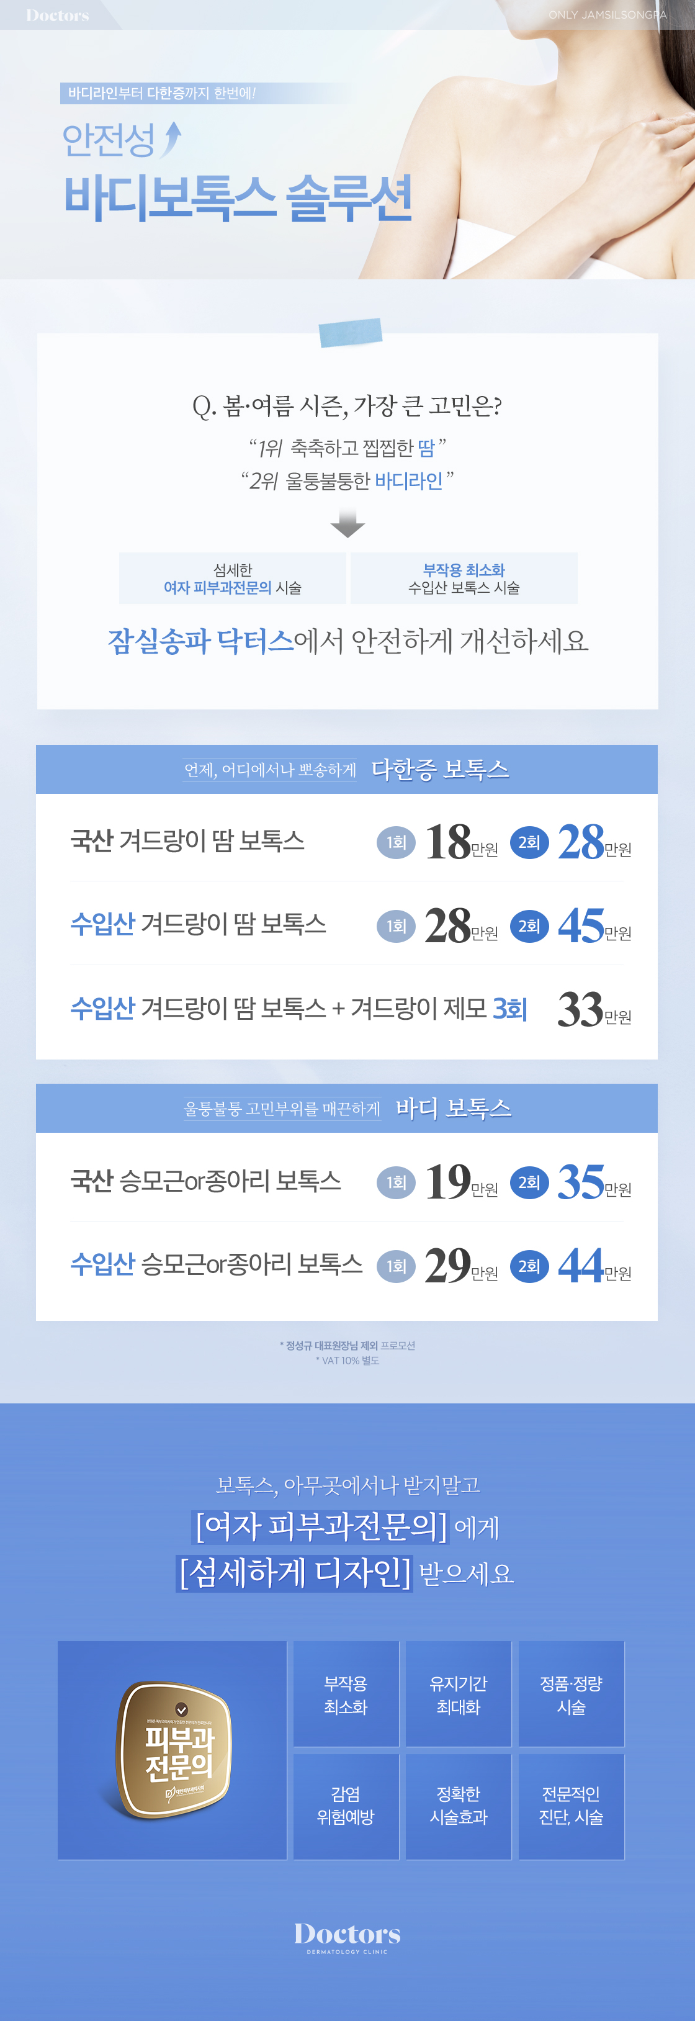This screenshot has width=695, height=2021.
Task: Click the ONLY JAMSILSONGPA text in header
Action: tap(607, 15)
